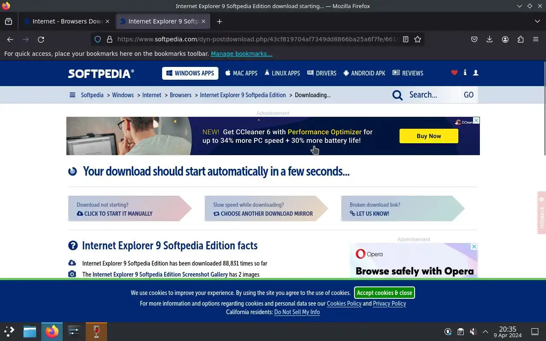Close the CCleaner advertisement
The width and height of the screenshot is (546, 341).
tap(476, 121)
